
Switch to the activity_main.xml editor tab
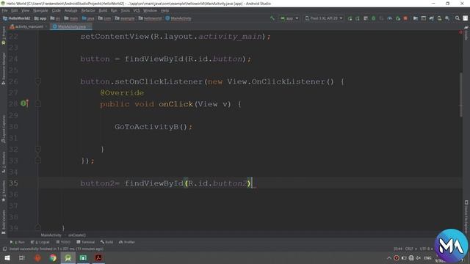click(29, 26)
